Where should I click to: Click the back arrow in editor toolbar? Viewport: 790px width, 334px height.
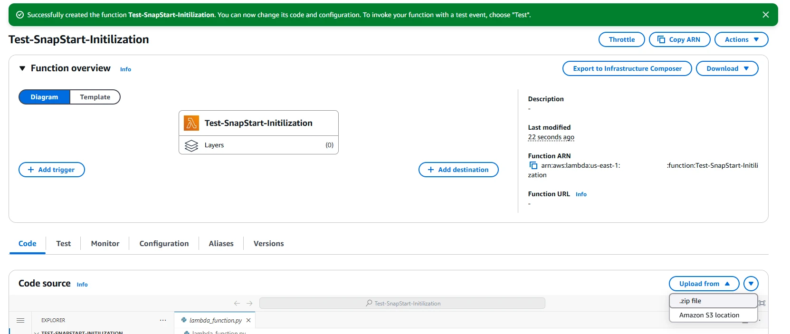[x=237, y=303]
